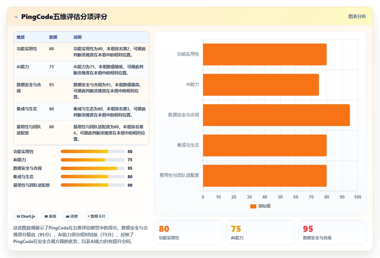Click the 功能实用性 y-axis label in chart
Screen dimensions: 380x258
click(188, 54)
